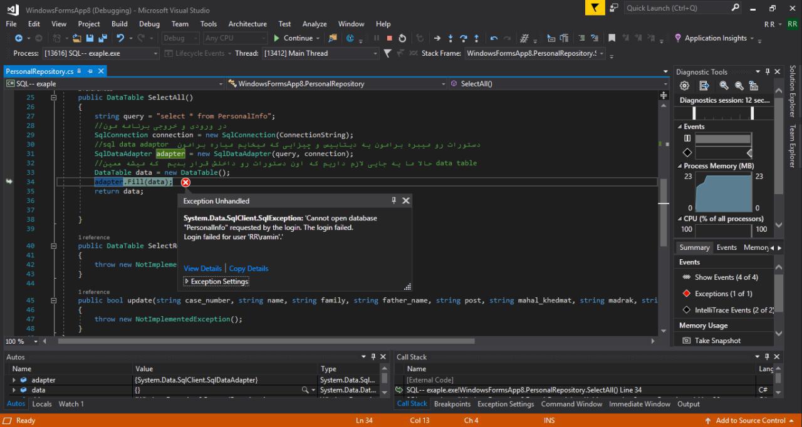Click the exception error icon on line 34
Image resolution: width=802 pixels, height=427 pixels.
point(185,182)
